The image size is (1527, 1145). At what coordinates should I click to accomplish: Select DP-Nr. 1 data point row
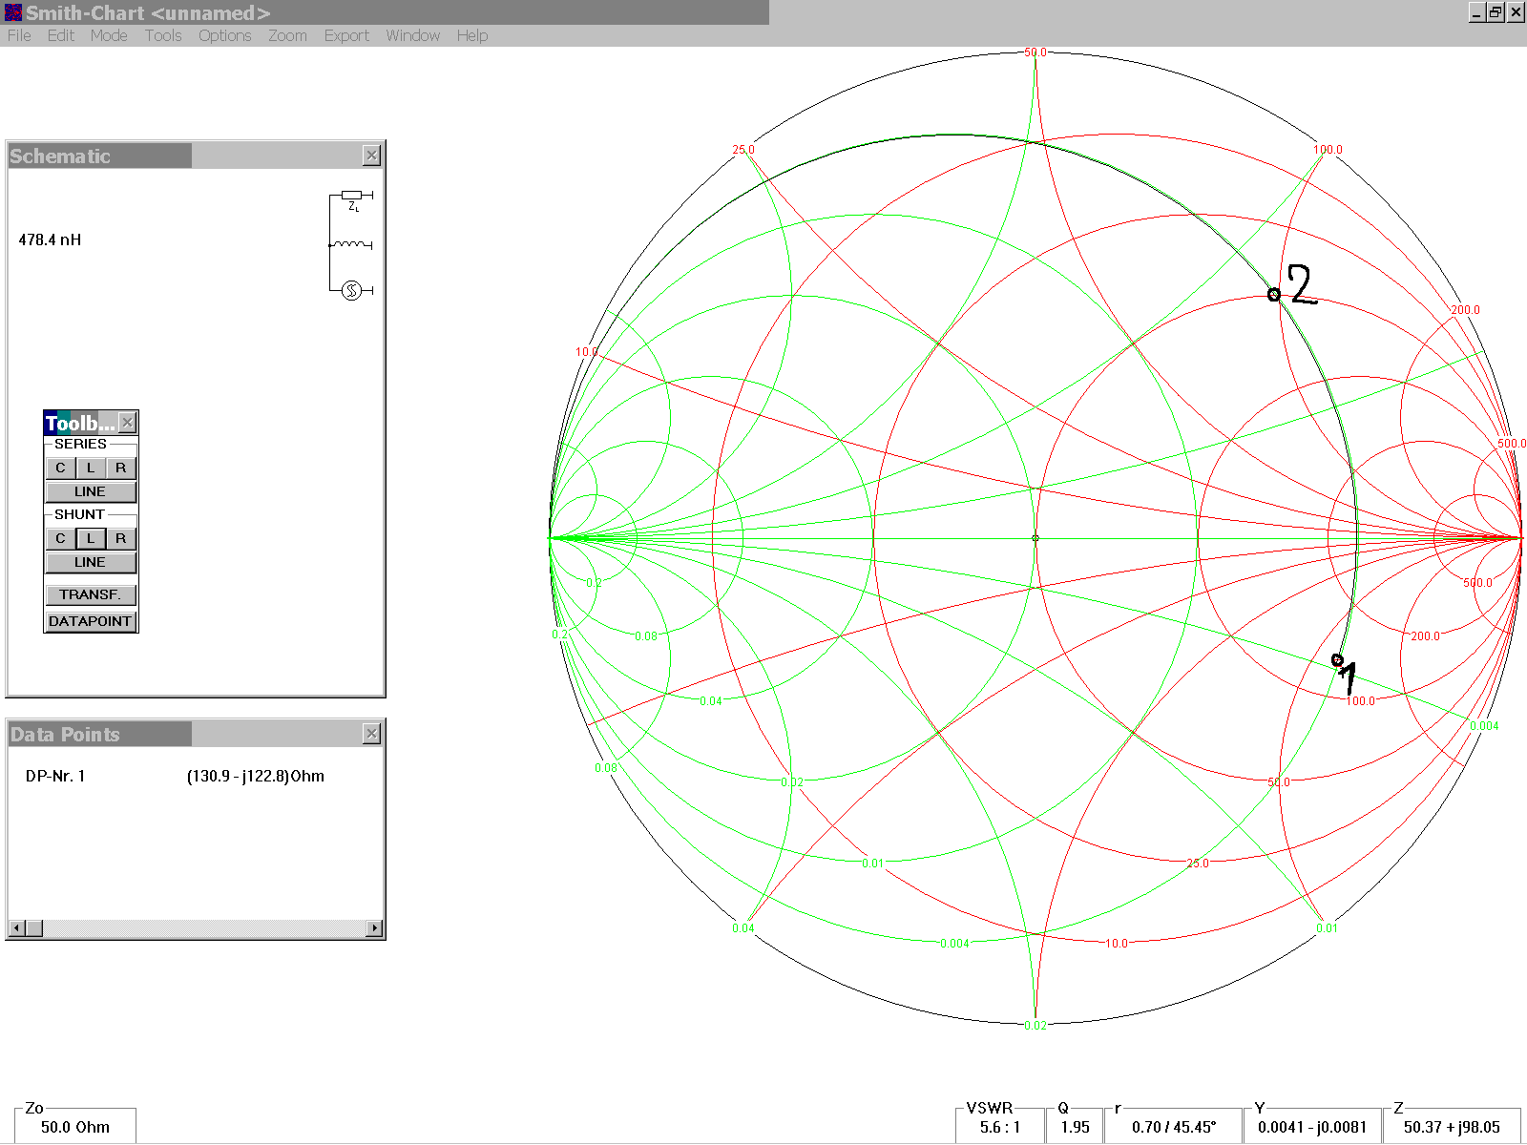pyautogui.click(x=196, y=776)
